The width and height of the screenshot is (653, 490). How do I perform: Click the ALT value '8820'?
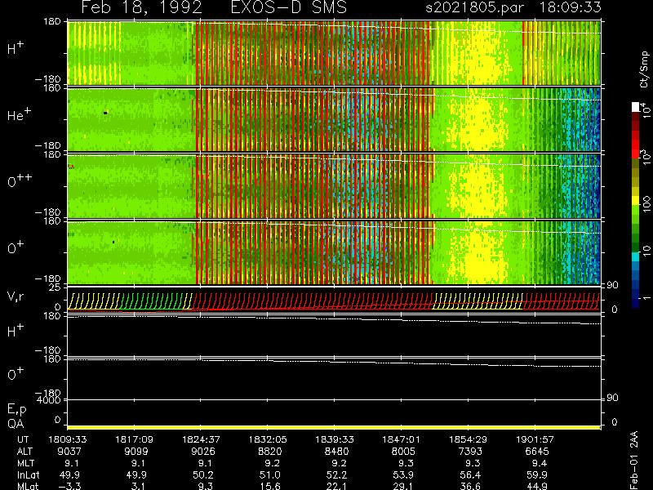[x=270, y=452]
